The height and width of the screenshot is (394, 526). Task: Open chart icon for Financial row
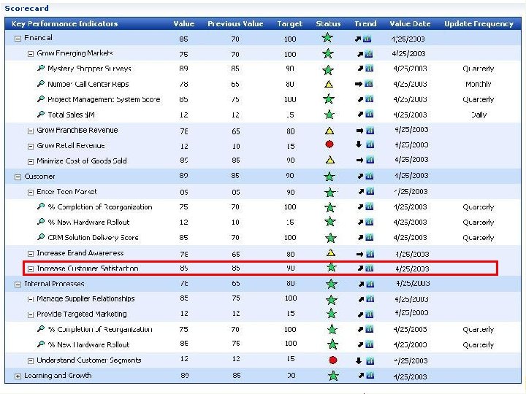click(x=367, y=39)
